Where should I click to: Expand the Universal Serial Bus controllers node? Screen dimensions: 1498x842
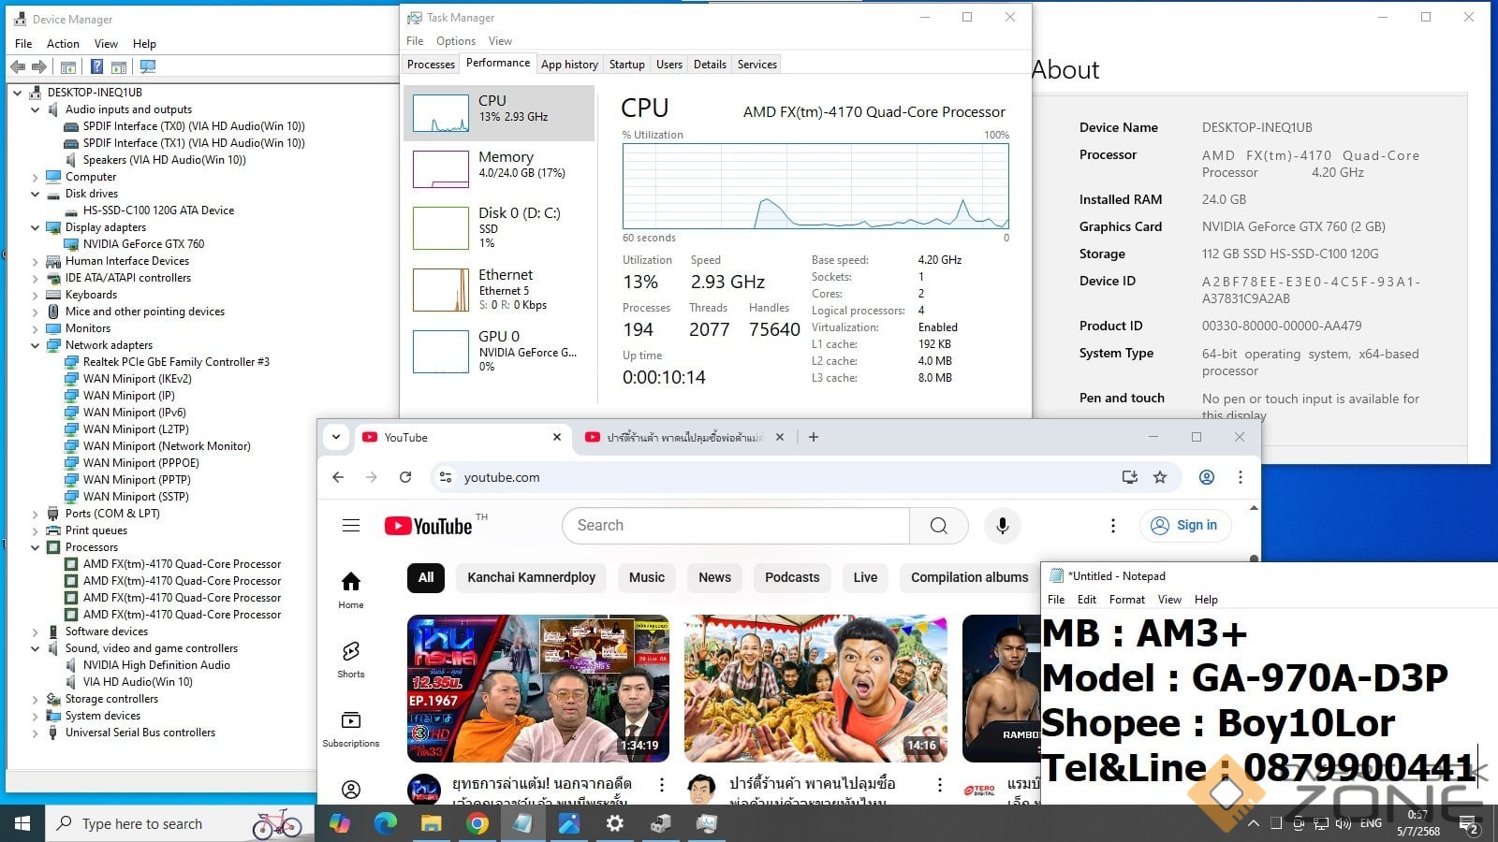coord(36,733)
